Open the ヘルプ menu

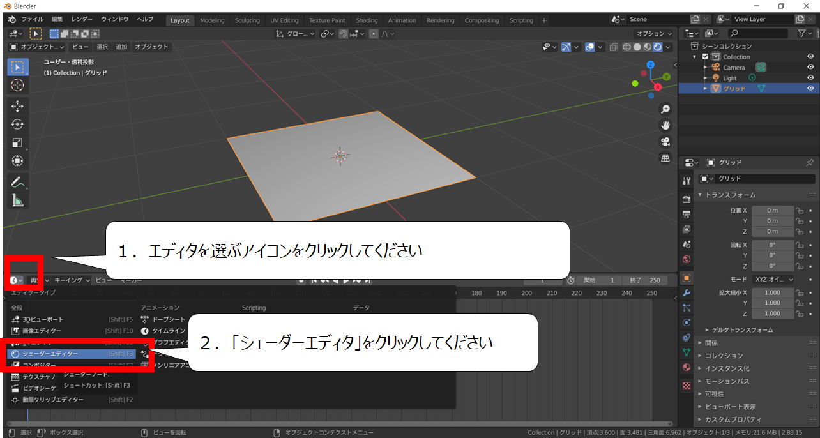coord(145,19)
